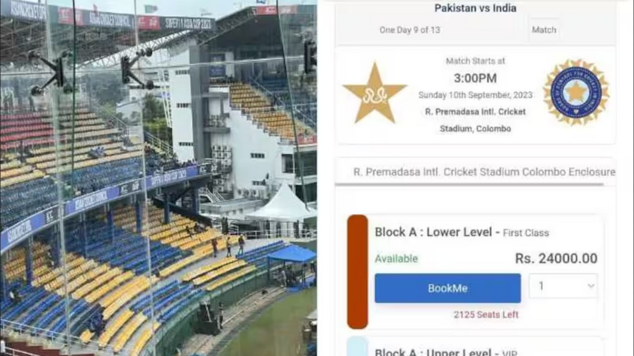Click the 3:00PM match start time

[x=475, y=79]
